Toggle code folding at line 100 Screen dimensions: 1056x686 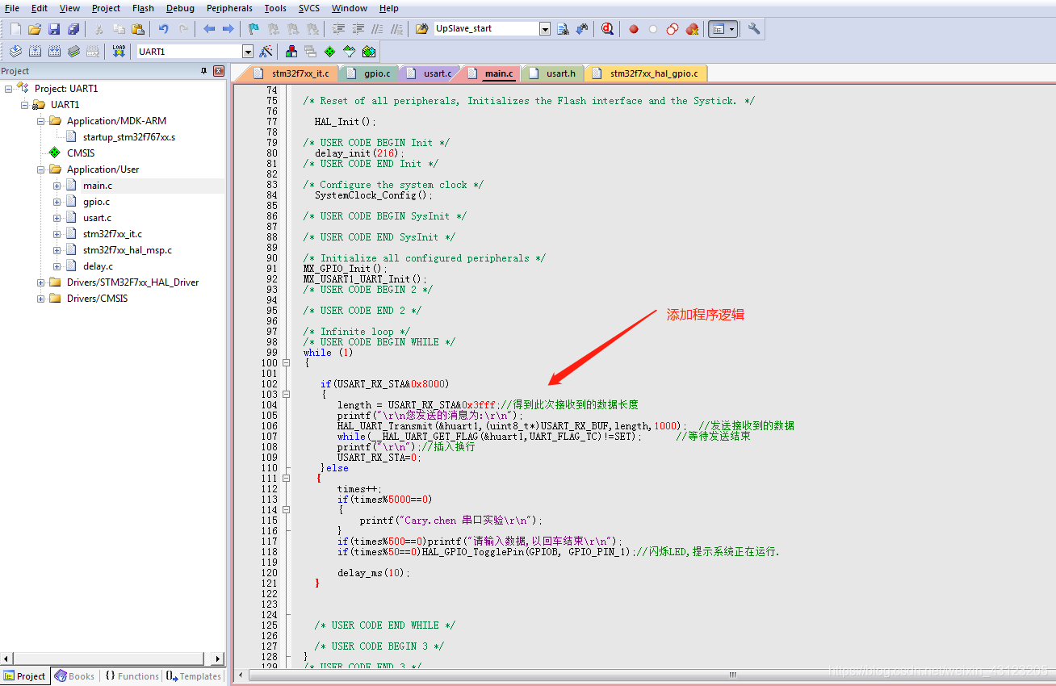(286, 363)
